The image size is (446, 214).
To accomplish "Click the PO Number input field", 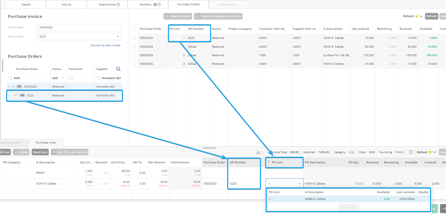I will 79,28.
